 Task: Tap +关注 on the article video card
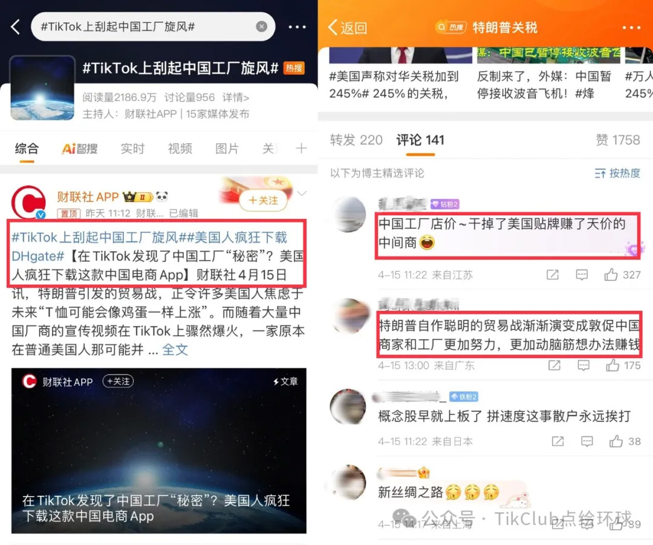click(x=119, y=381)
